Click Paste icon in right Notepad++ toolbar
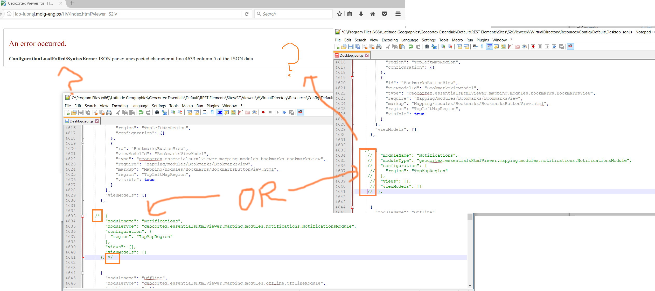Viewport: 655px width, 291px height. point(402,47)
